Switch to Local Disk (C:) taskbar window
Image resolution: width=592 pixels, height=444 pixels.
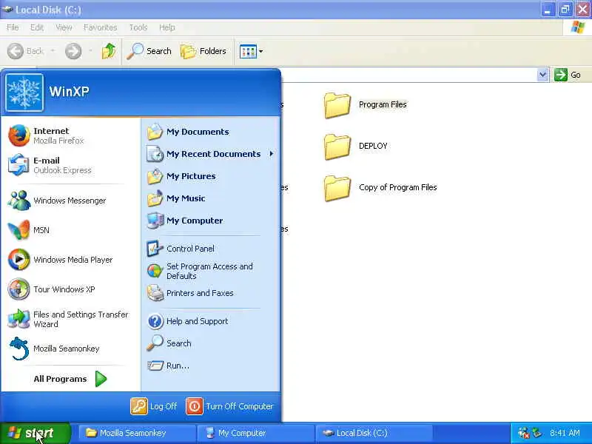(x=374, y=433)
